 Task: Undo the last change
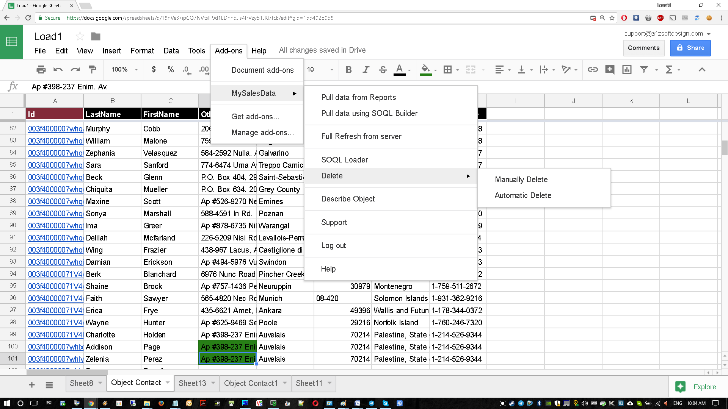coord(58,70)
